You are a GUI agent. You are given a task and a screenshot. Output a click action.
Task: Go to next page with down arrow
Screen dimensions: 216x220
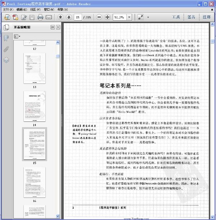coord(69,17)
